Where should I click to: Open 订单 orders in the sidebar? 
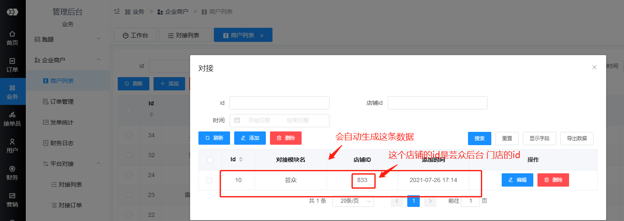point(12,65)
